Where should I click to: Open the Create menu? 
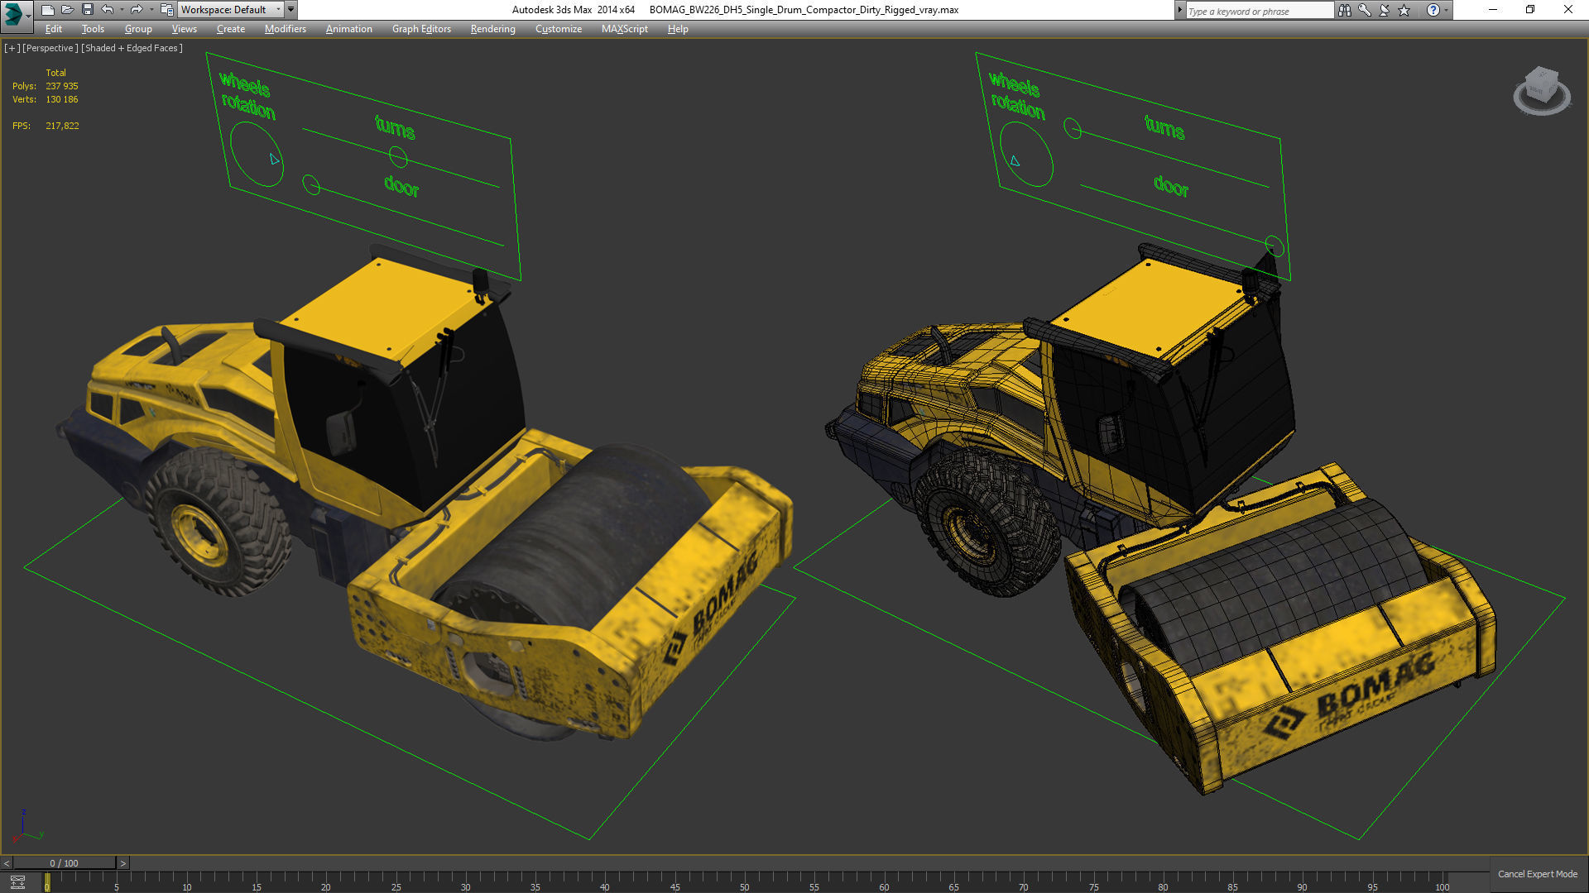point(231,29)
